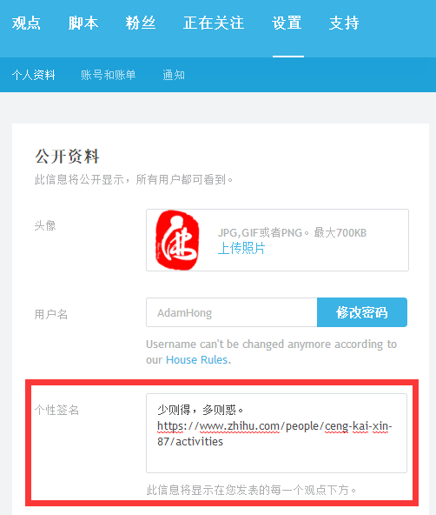This screenshot has height=515, width=436.
Task: Click the red seal avatar image
Action: [x=177, y=240]
